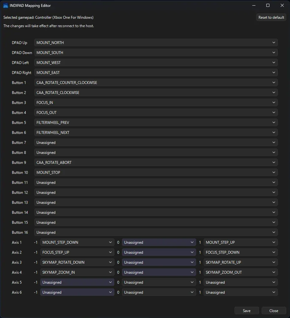This screenshot has height=318, width=290.
Task: Open Axis 6 positive-one Unassigned dropdown
Action: pos(240,292)
